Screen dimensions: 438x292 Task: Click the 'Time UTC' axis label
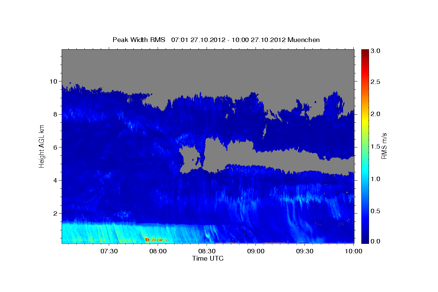[208, 258]
